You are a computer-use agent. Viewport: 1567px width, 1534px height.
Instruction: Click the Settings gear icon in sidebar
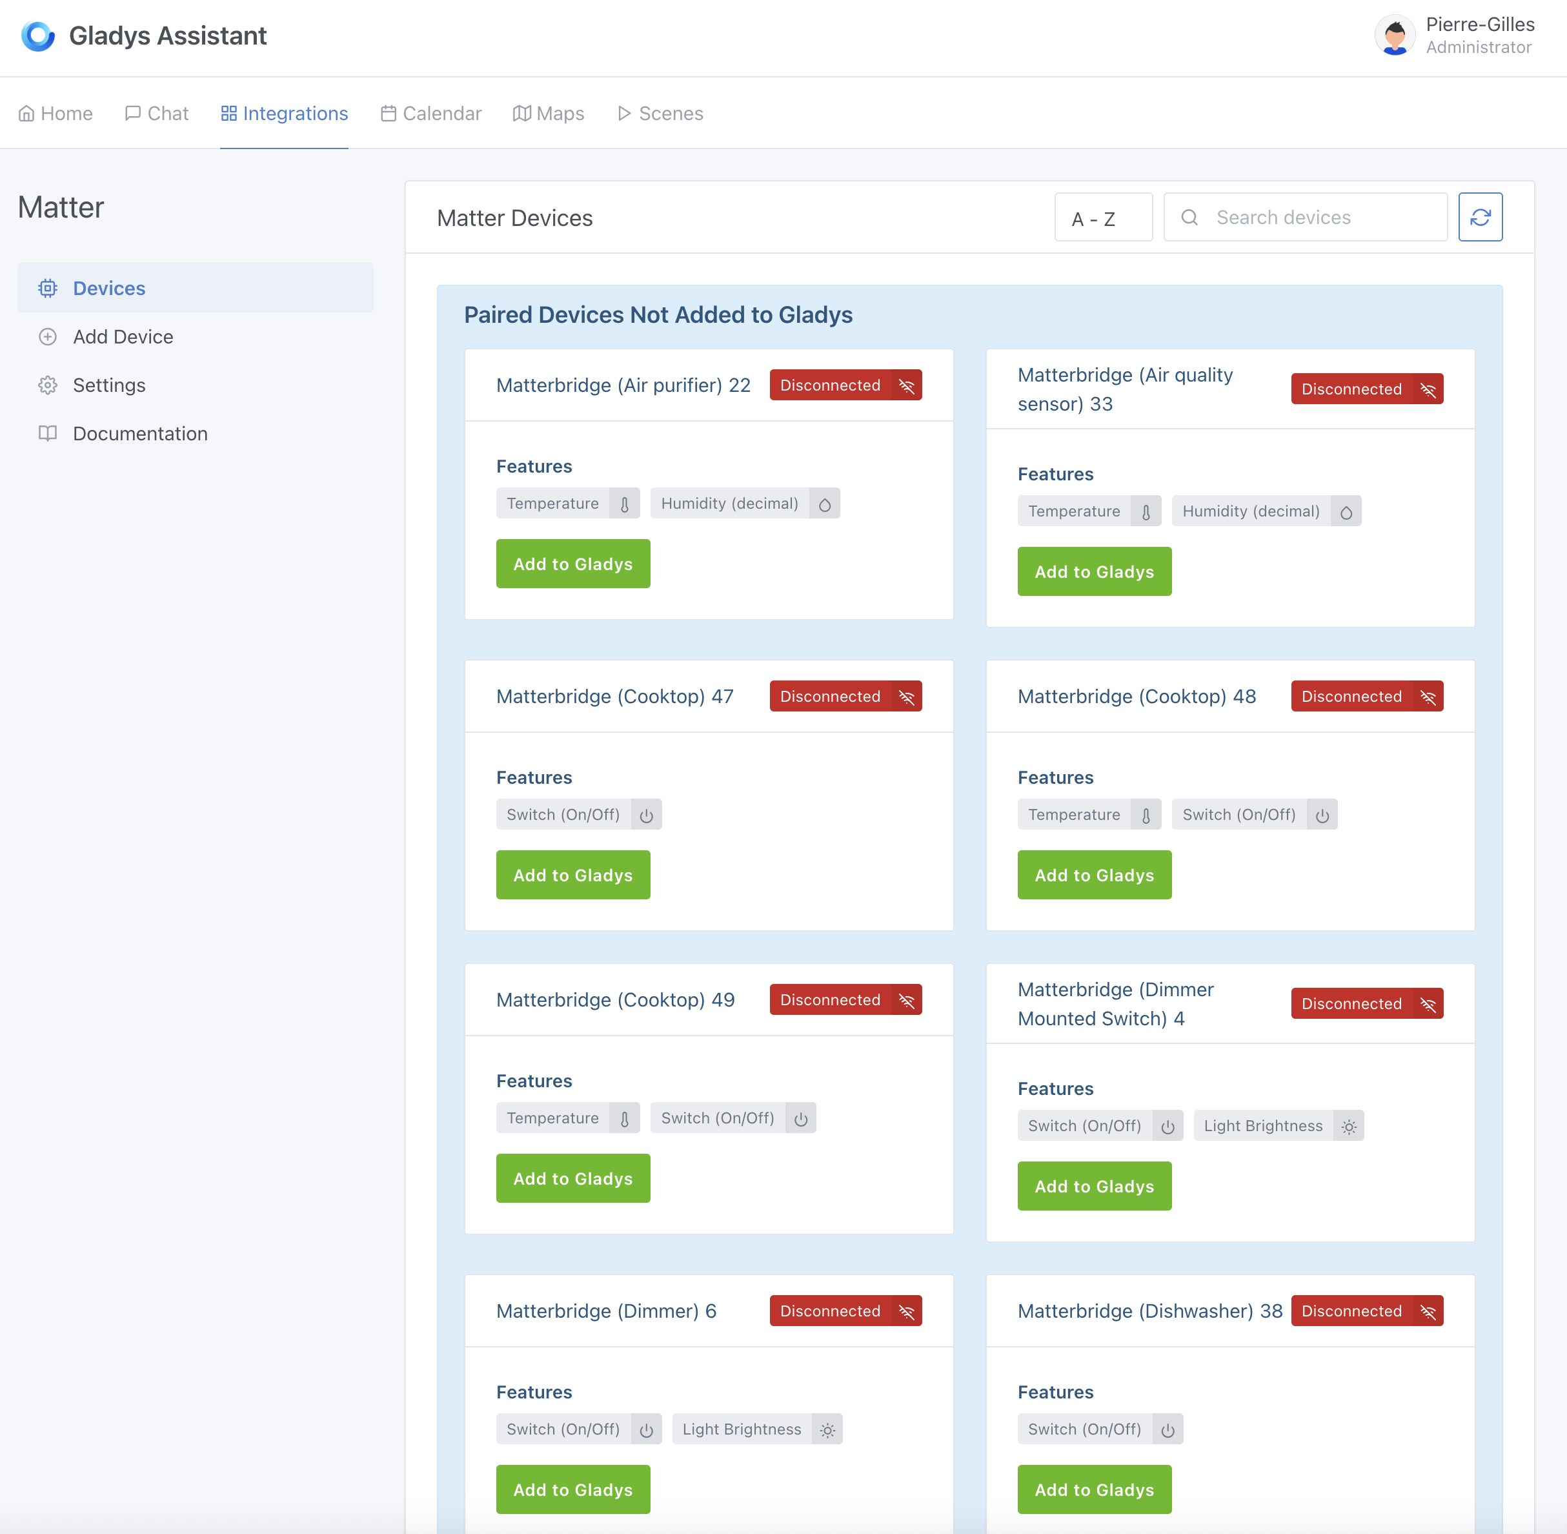click(x=48, y=385)
